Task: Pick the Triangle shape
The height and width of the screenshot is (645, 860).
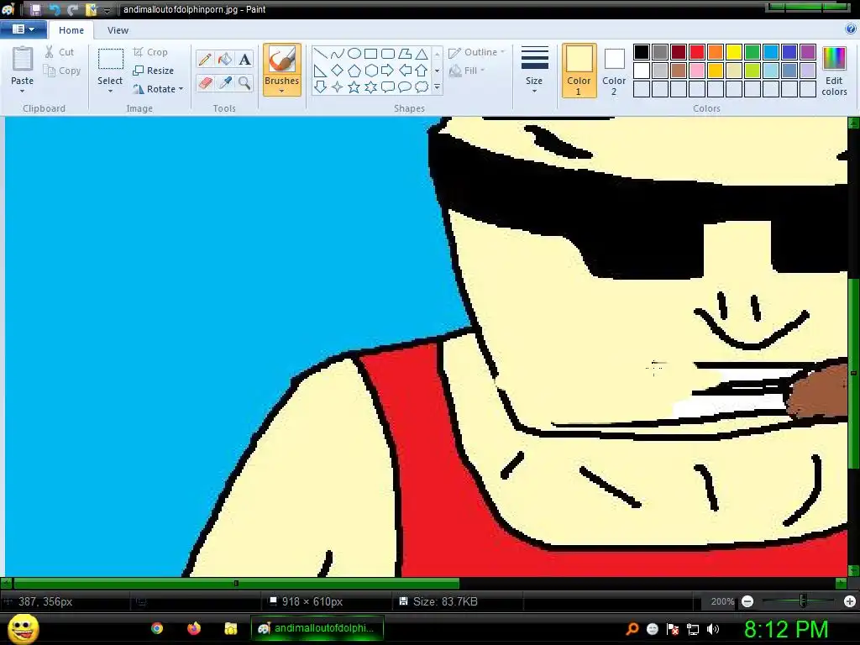Action: click(422, 54)
